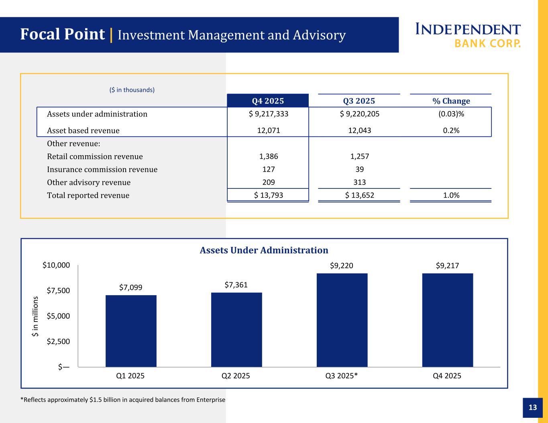Click the Independent Bank Corp. logo
Screen dimensions: 548x423
(468, 35)
